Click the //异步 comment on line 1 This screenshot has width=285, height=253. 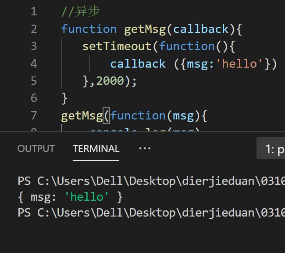point(81,11)
